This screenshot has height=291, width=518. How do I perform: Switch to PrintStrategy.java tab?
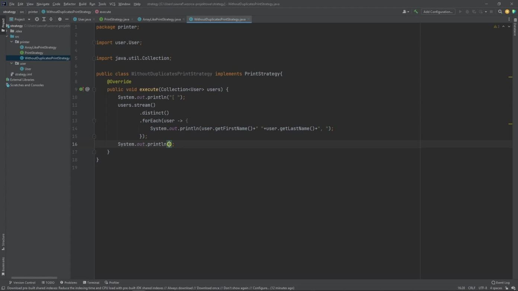coord(116,19)
